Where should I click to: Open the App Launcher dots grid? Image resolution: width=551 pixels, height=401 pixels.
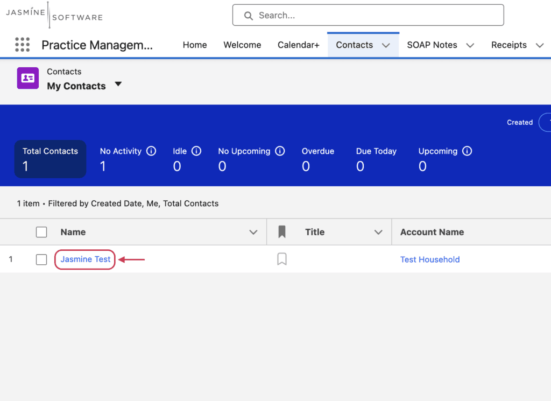coord(23,45)
